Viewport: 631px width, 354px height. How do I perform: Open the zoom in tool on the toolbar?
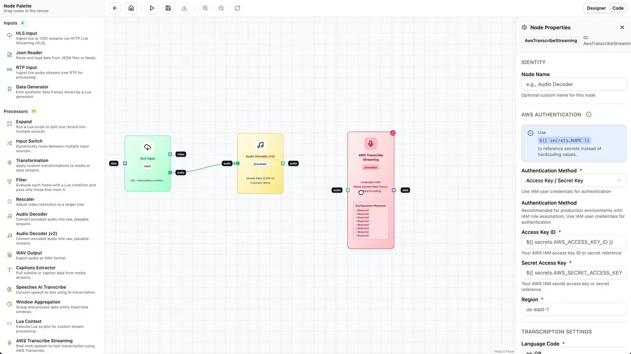[205, 8]
